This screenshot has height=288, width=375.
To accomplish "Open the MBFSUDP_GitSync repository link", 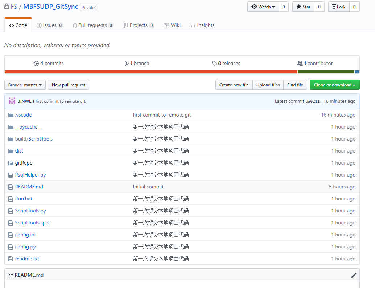I will pos(50,7).
